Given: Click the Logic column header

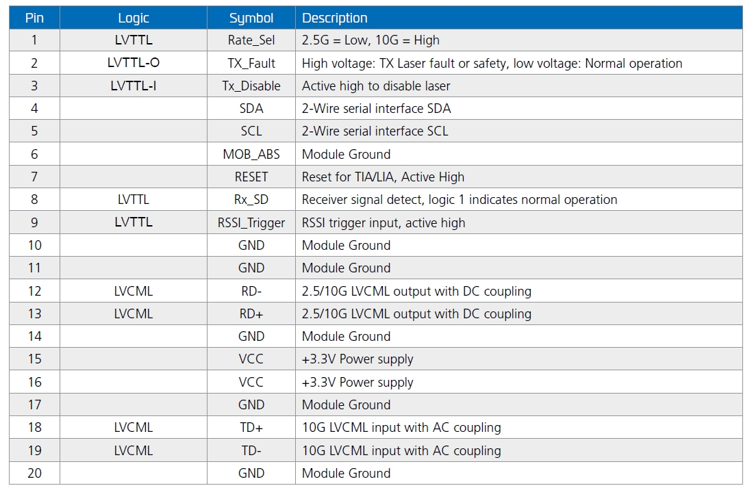Looking at the screenshot, I should pyautogui.click(x=134, y=18).
